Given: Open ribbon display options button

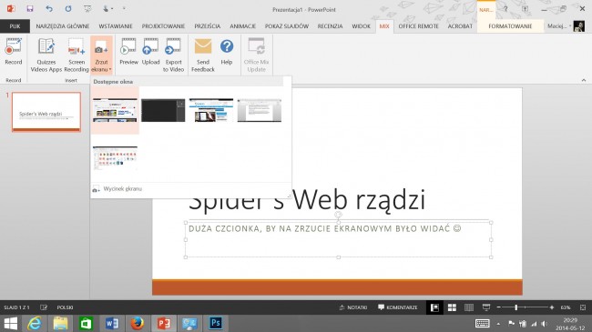Looking at the screenshot, I should (525, 9).
